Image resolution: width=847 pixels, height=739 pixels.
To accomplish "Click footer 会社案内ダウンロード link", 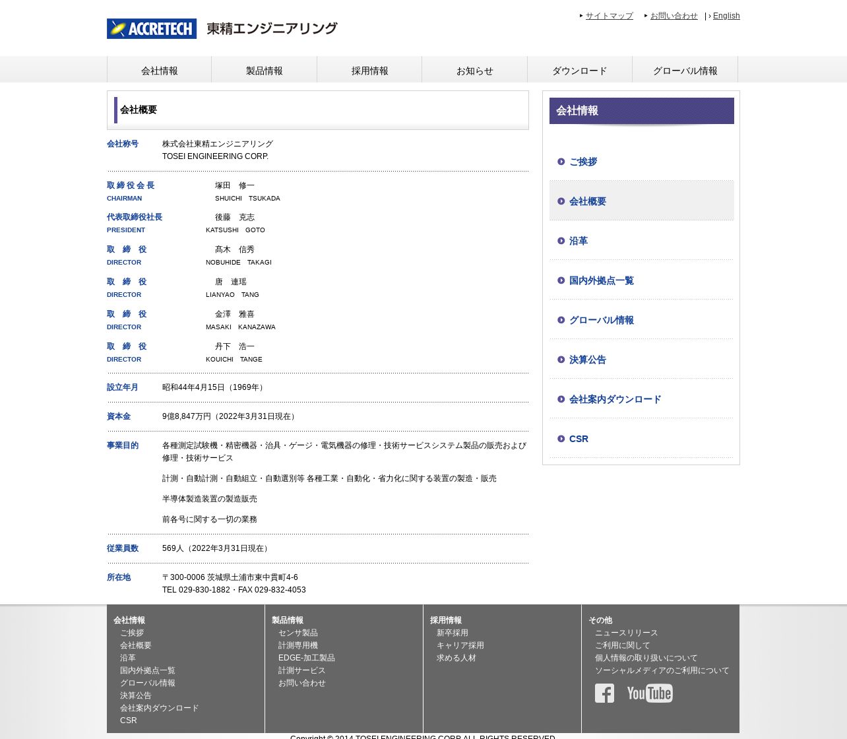I will tap(159, 708).
